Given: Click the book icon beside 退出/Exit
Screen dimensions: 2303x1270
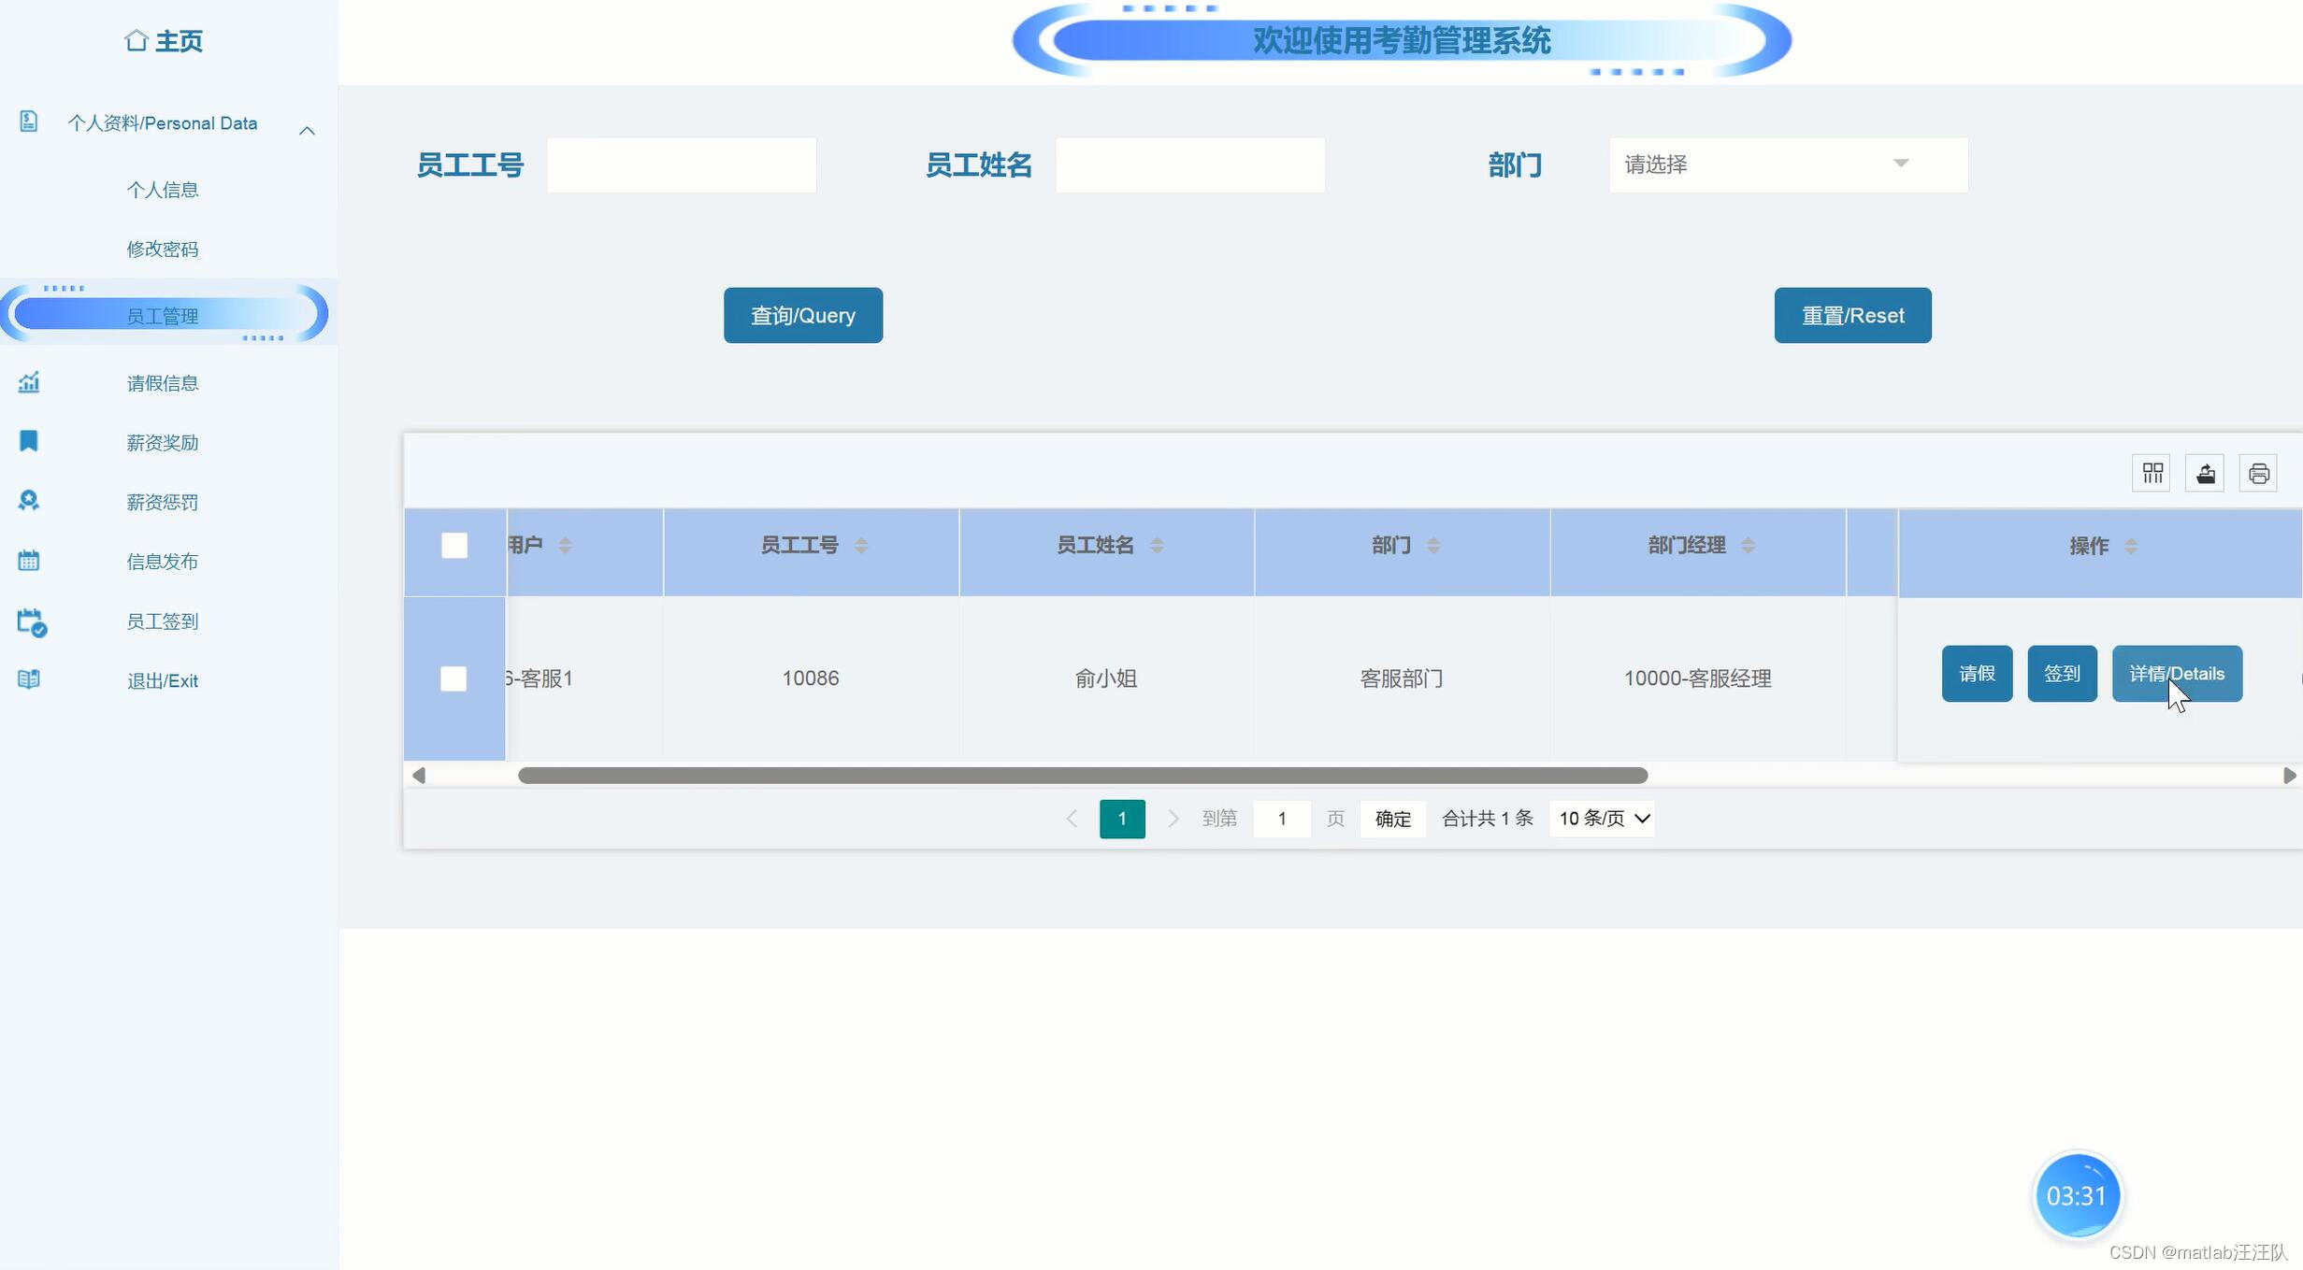Looking at the screenshot, I should 29,679.
